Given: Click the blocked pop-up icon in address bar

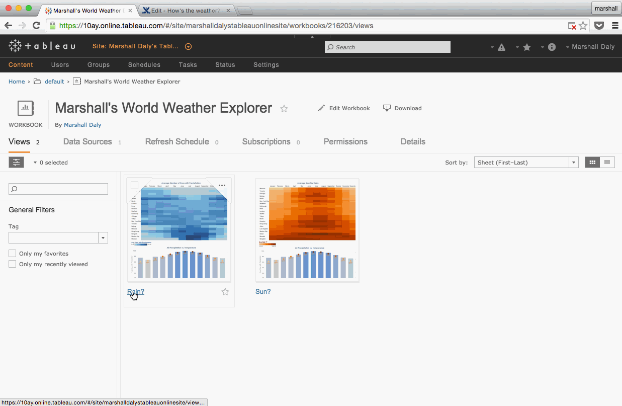Looking at the screenshot, I should 572,26.
